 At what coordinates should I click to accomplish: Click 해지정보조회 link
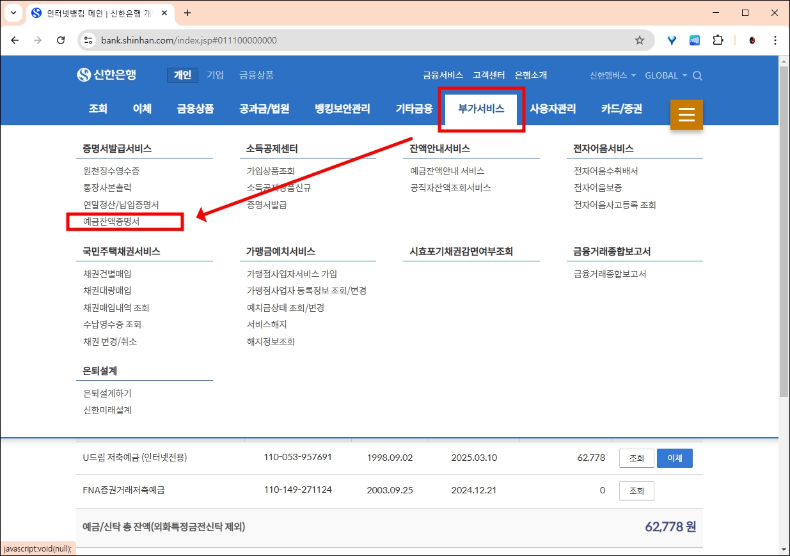tap(271, 341)
